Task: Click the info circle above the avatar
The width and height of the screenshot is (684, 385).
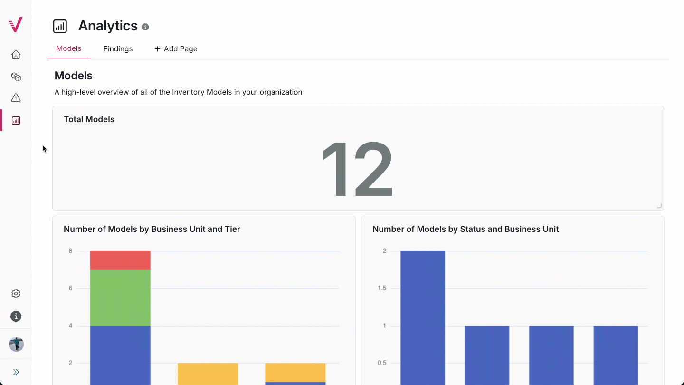Action: (16, 316)
